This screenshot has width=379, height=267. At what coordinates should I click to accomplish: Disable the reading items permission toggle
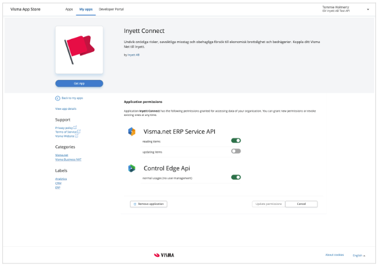click(x=236, y=140)
